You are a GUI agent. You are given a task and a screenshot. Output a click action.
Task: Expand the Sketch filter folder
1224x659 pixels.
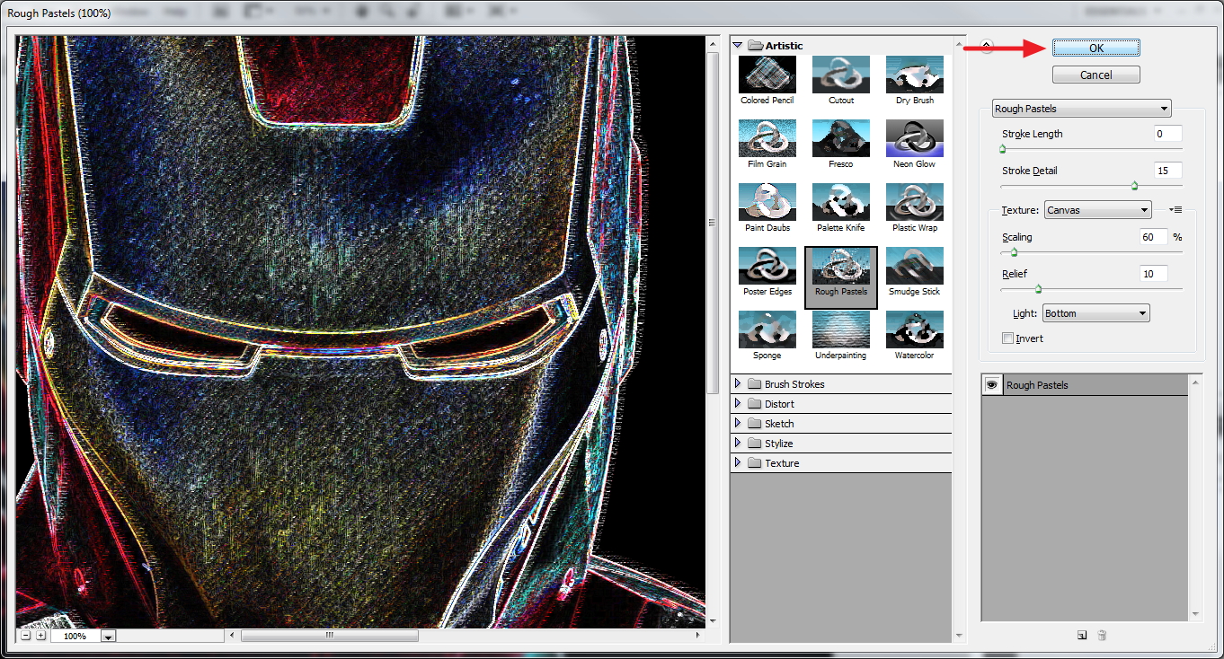click(738, 423)
